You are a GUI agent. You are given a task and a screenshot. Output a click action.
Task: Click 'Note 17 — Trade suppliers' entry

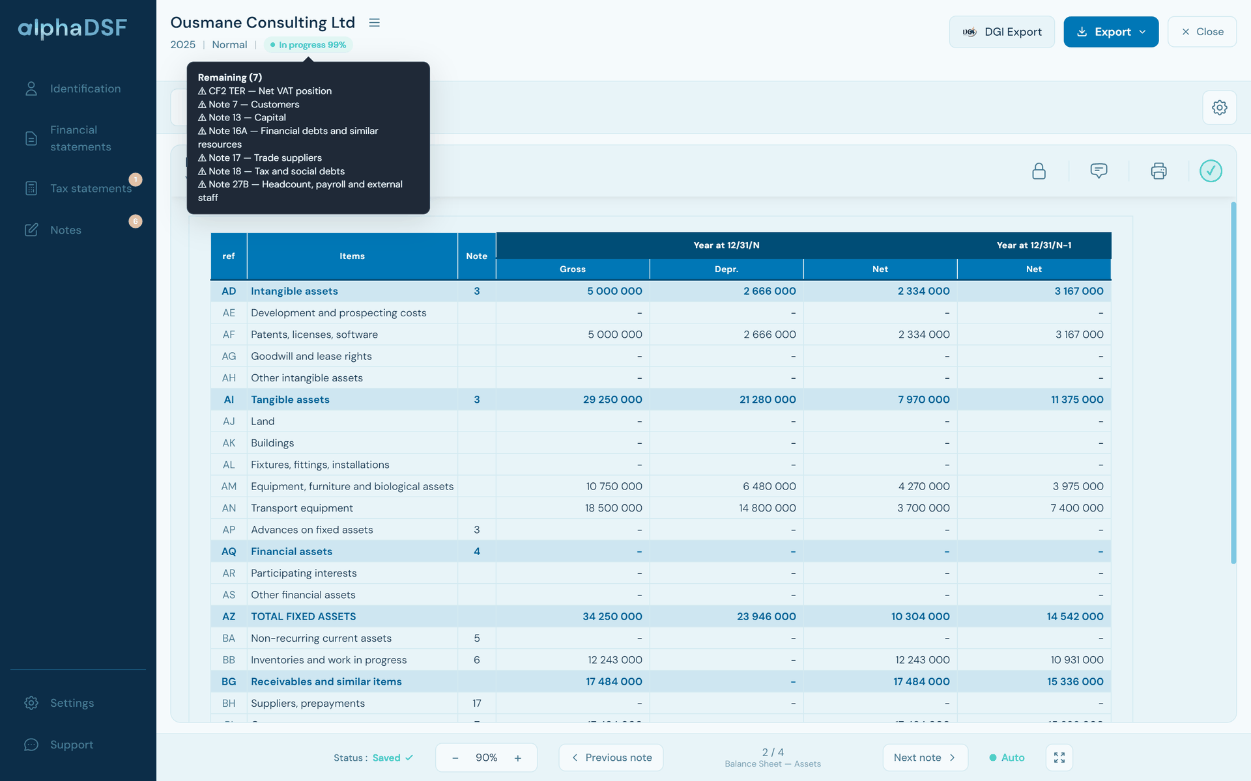pos(260,158)
